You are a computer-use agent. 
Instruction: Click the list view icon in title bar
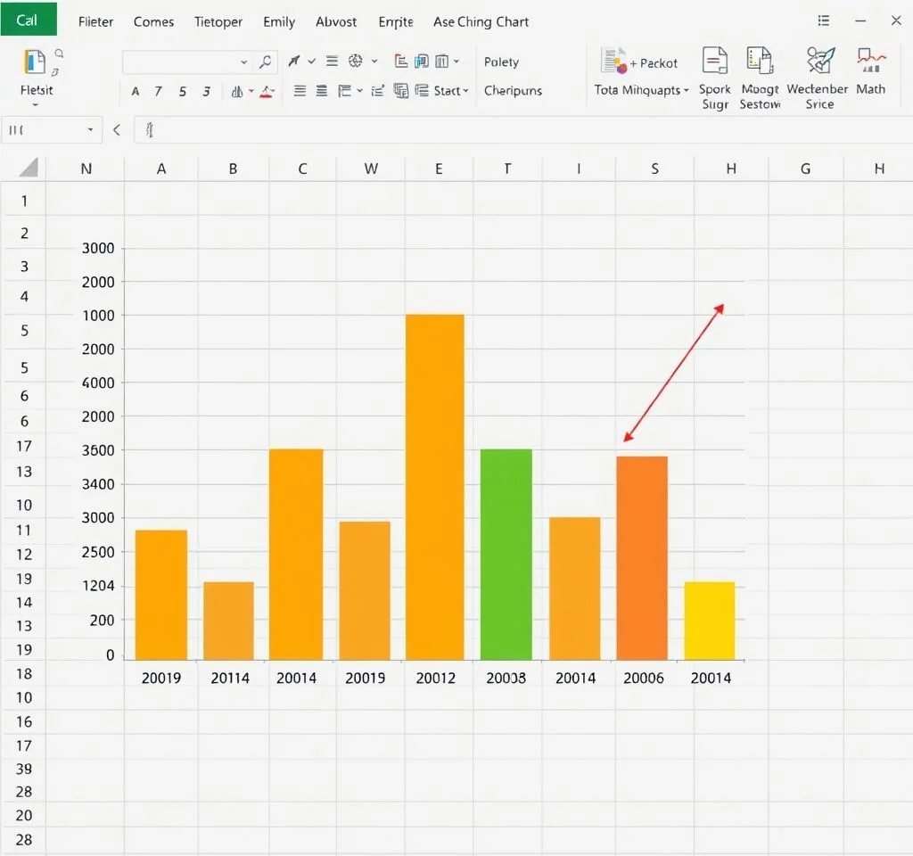823,21
